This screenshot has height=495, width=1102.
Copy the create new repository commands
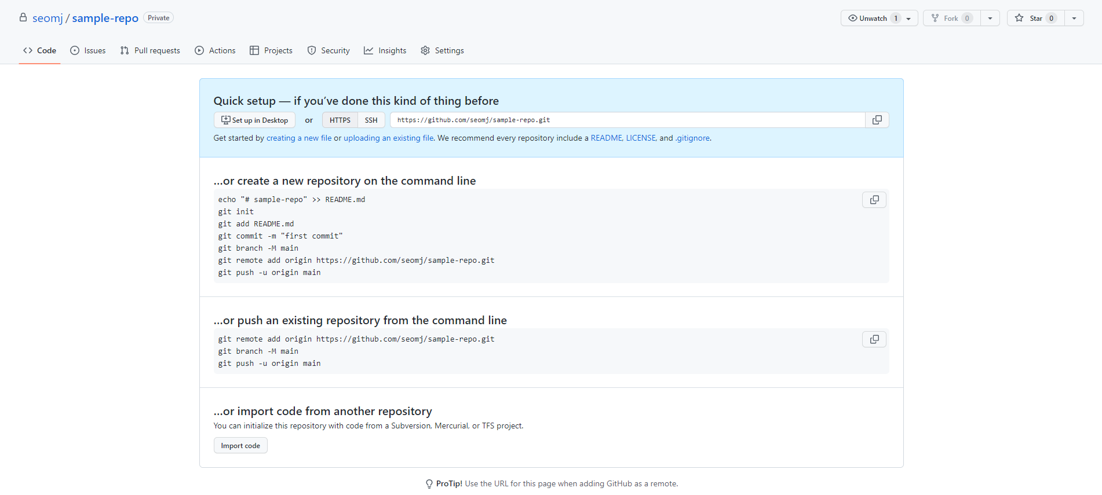(x=874, y=200)
